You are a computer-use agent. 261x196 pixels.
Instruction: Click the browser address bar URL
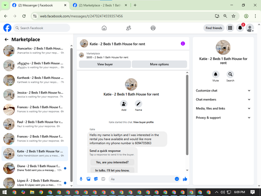(81, 16)
